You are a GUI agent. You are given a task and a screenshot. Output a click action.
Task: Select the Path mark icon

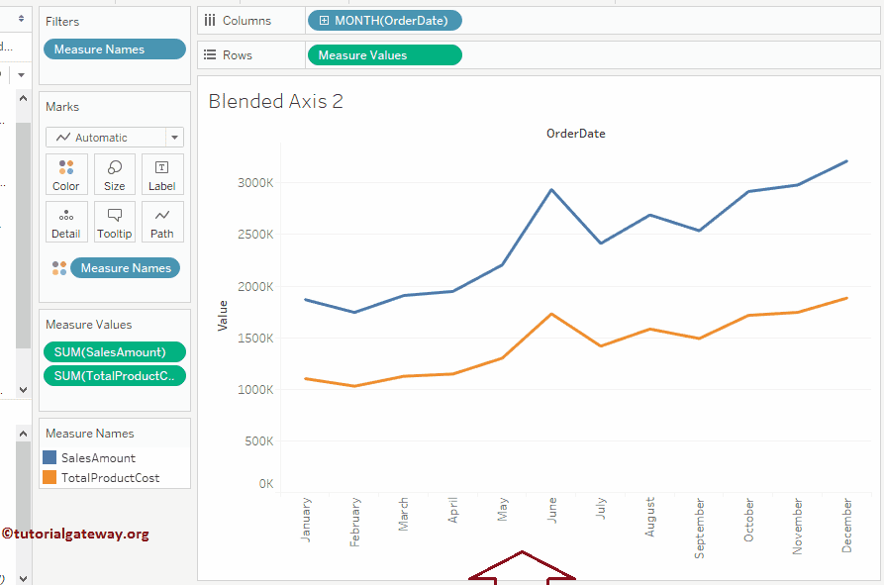[x=161, y=221]
